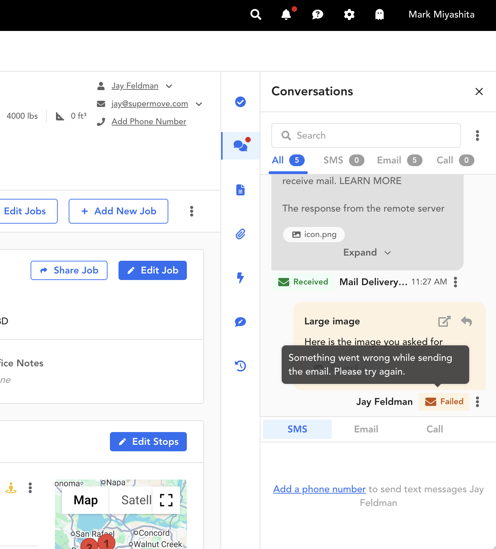Expand the Jay Feldman contact dropdown

169,86
